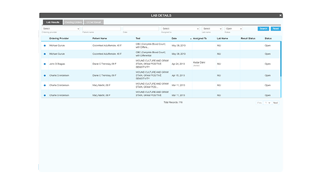Go to the next page with Next
This screenshot has width=322, height=196.
276,103
